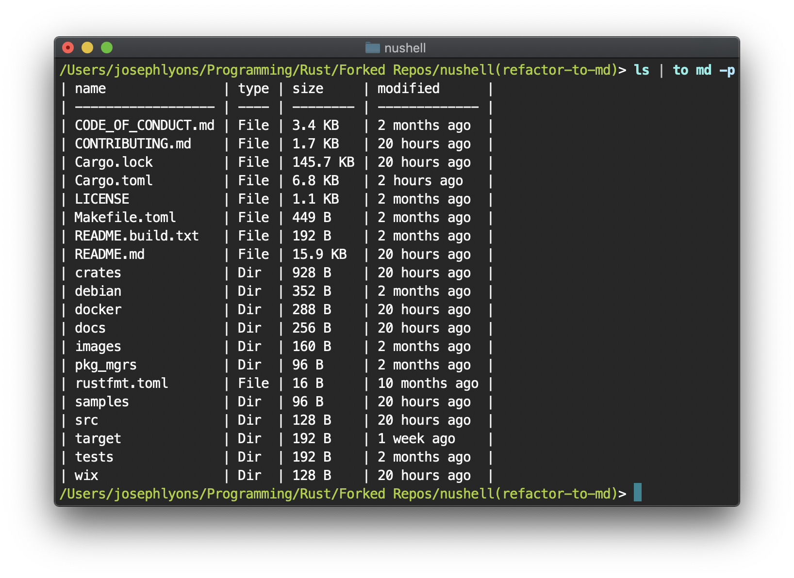The width and height of the screenshot is (794, 578).
Task: Close the nushell terminal window
Action: click(x=68, y=48)
